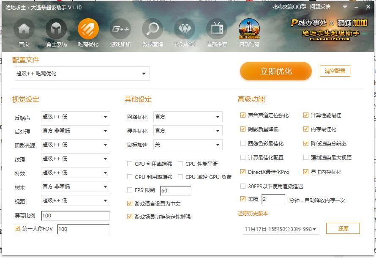
Task: Click the 立即优化 button
Action: tap(276, 71)
